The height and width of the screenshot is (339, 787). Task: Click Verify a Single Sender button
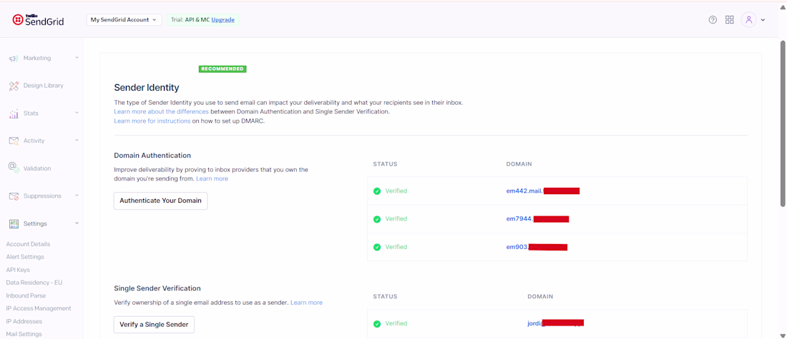pyautogui.click(x=154, y=325)
